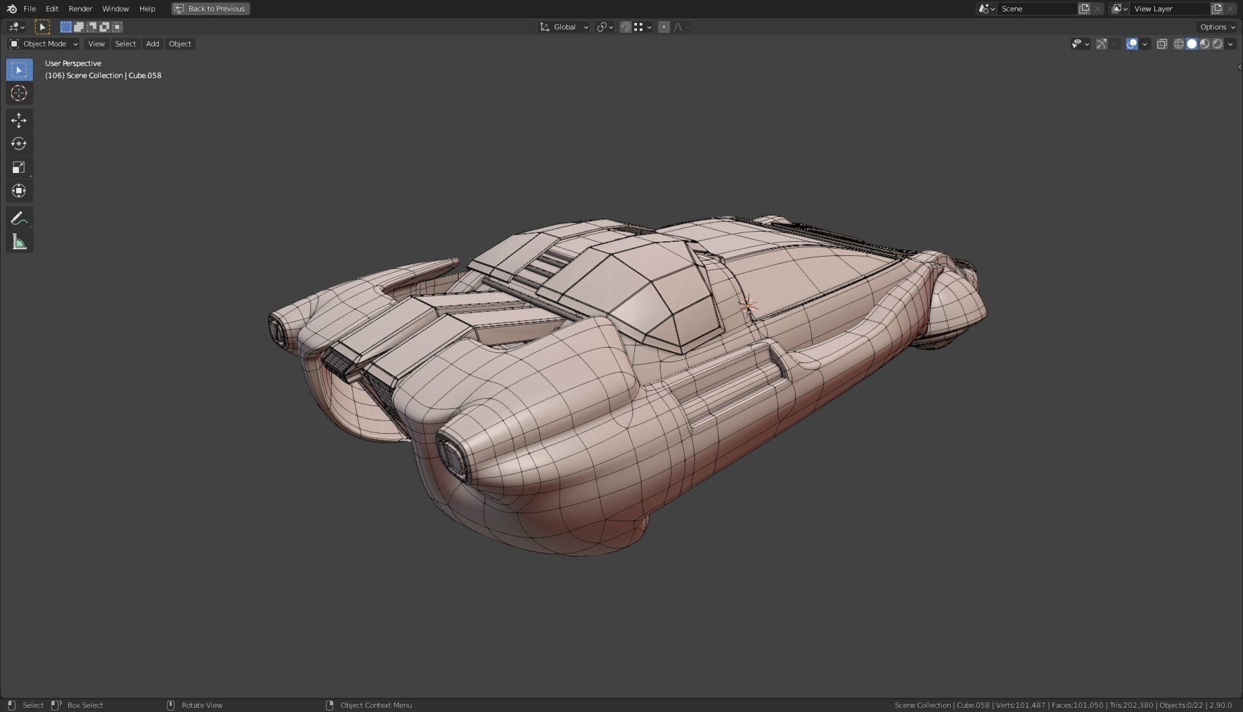Click the 3D cursor in viewport
The width and height of the screenshot is (1243, 712).
point(747,306)
